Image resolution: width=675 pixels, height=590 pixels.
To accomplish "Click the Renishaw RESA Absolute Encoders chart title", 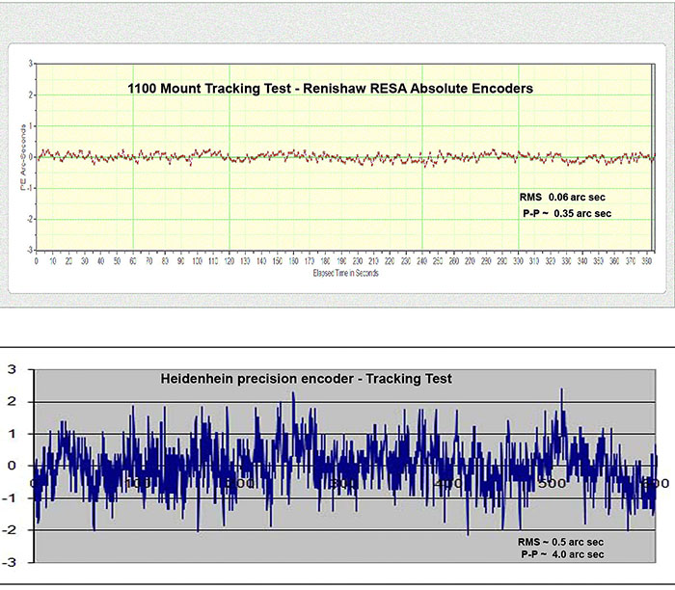I will coord(331,89).
